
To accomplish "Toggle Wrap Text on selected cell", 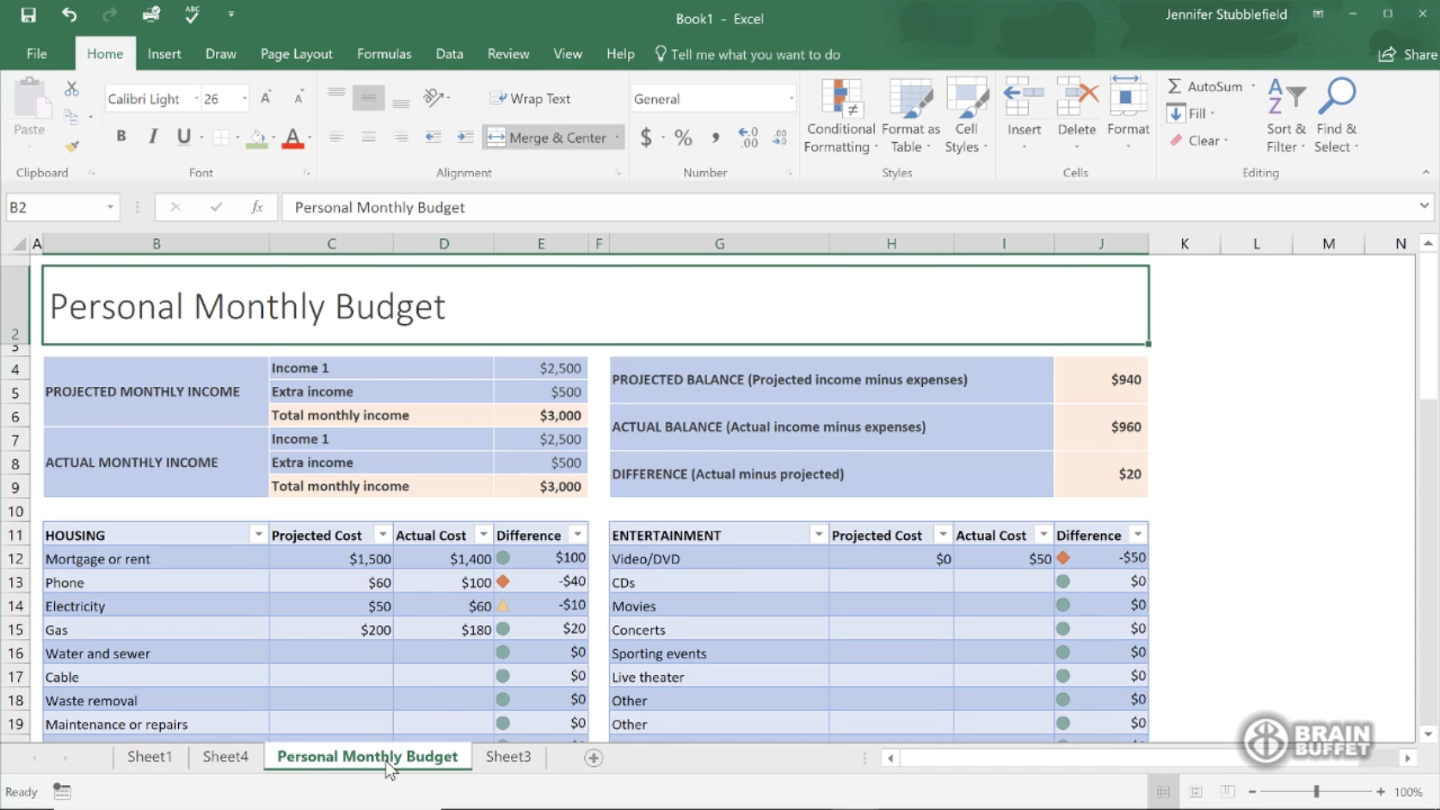I will 531,99.
